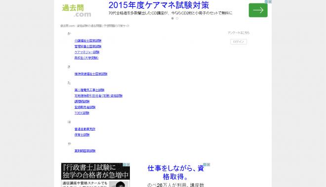326x187 pixels.
Task: Open 管理栄養士国家試験 link
Action: tap(88, 46)
